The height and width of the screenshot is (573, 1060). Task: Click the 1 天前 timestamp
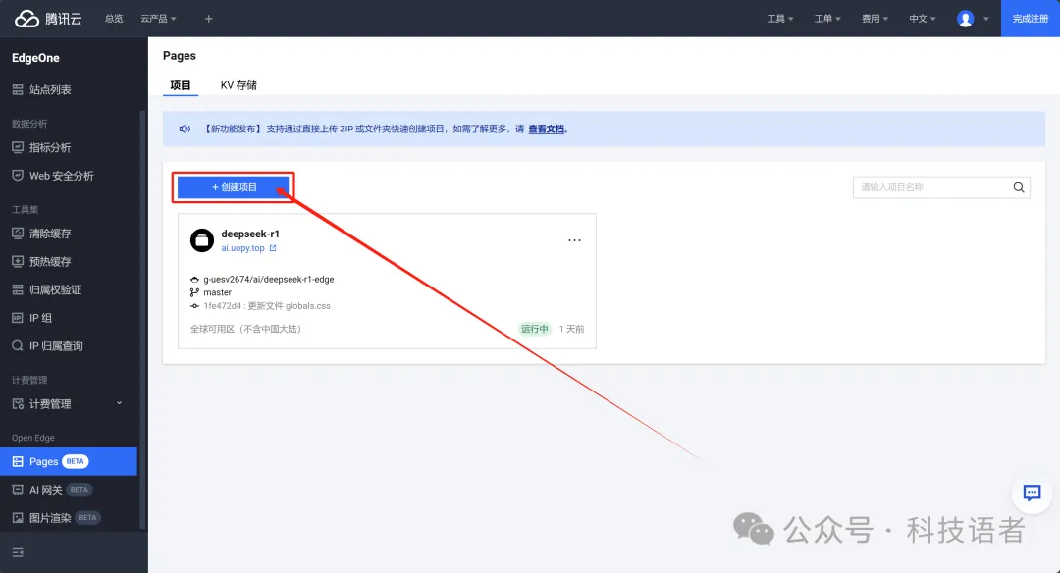pos(571,329)
